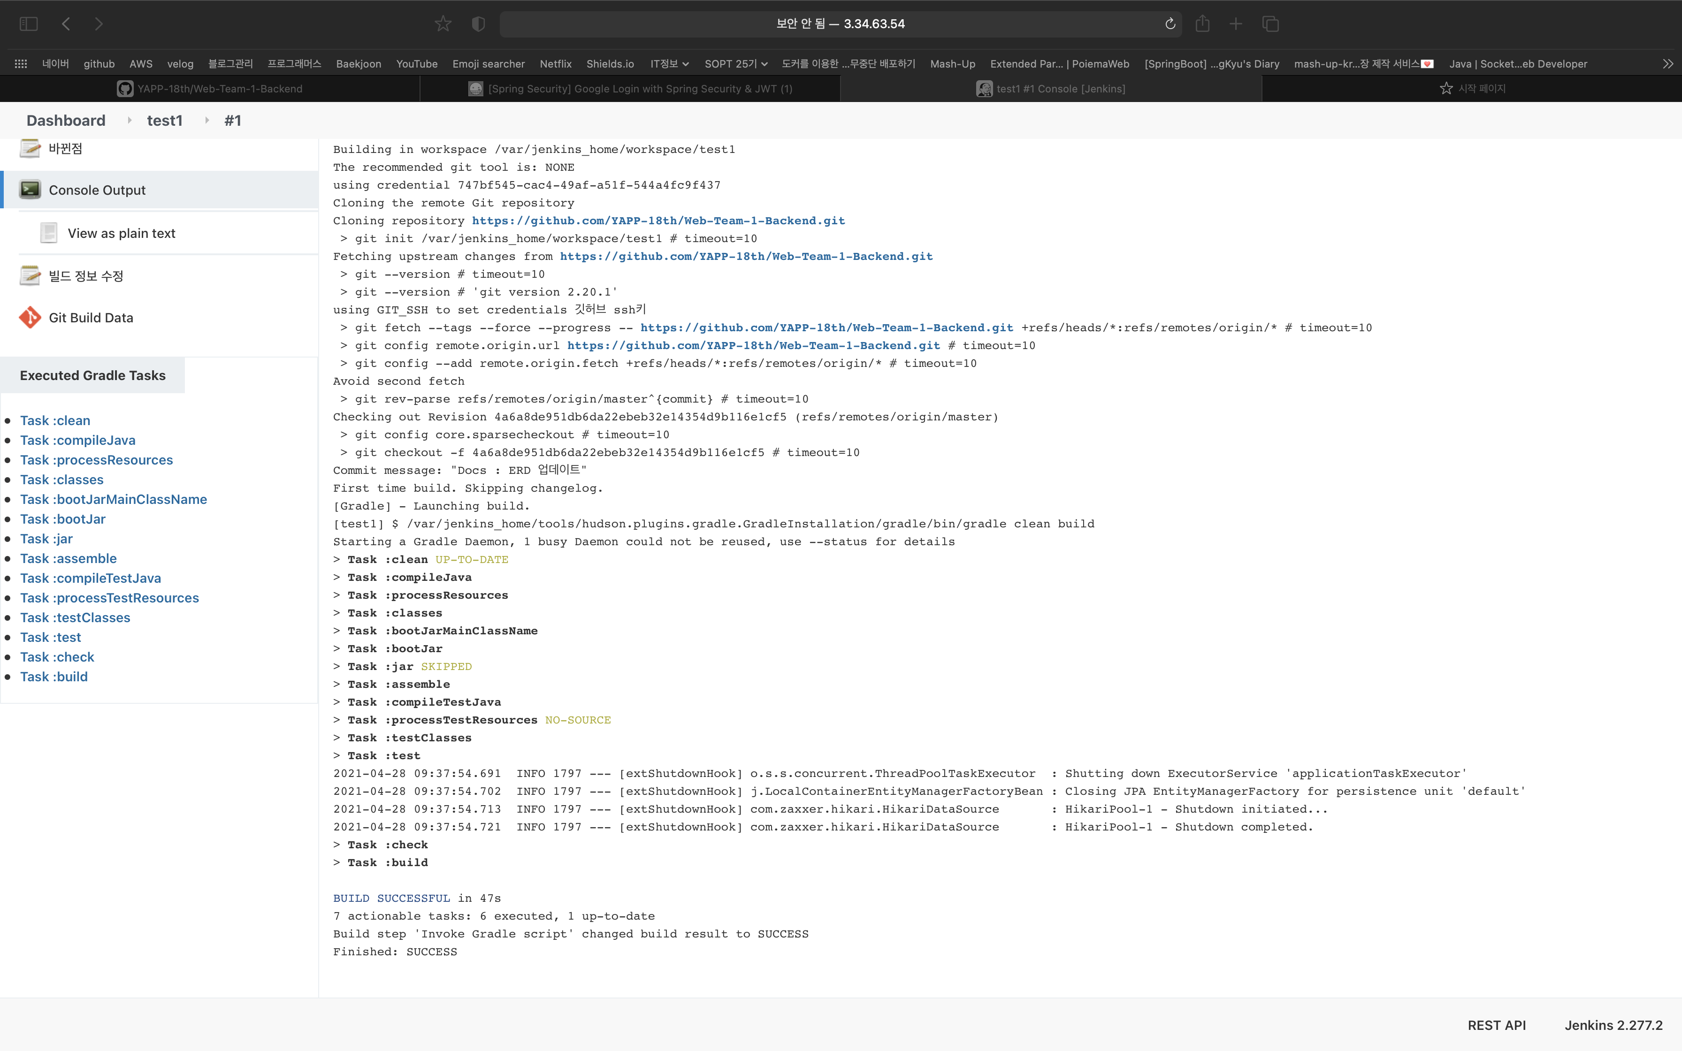Click the privacy shield icon
This screenshot has width=1682, height=1051.
478,23
